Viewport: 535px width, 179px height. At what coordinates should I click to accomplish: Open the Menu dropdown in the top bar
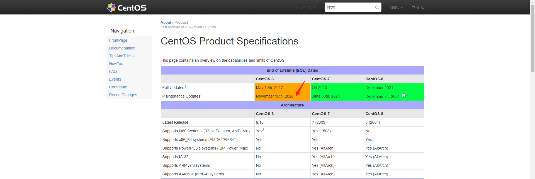[x=396, y=7]
